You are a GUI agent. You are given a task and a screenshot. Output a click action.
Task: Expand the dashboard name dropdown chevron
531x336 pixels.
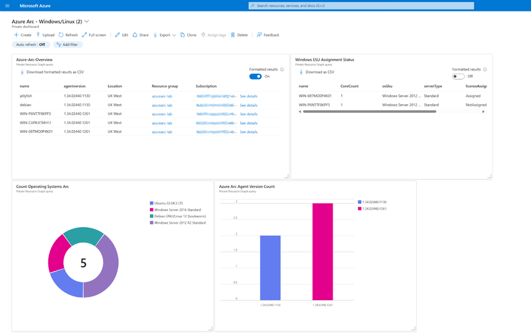(x=87, y=21)
